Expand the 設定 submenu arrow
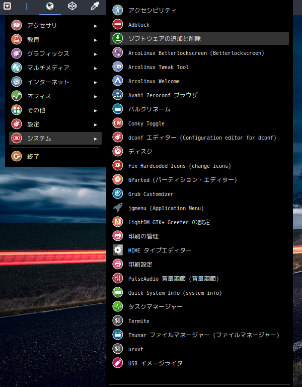 pos(96,125)
